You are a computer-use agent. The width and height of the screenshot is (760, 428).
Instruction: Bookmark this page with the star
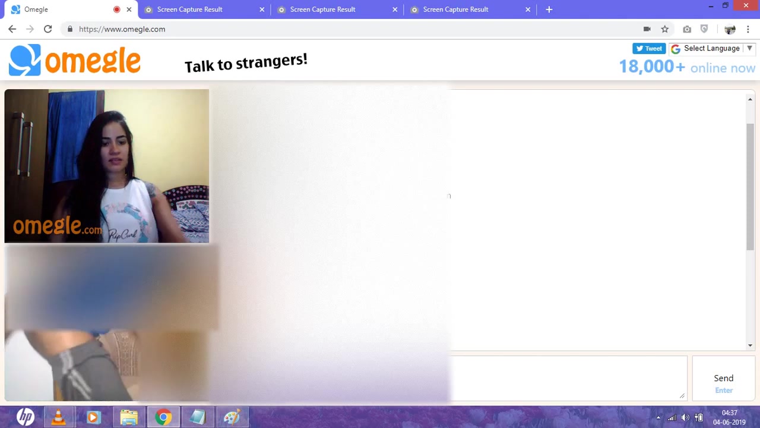pos(665,29)
